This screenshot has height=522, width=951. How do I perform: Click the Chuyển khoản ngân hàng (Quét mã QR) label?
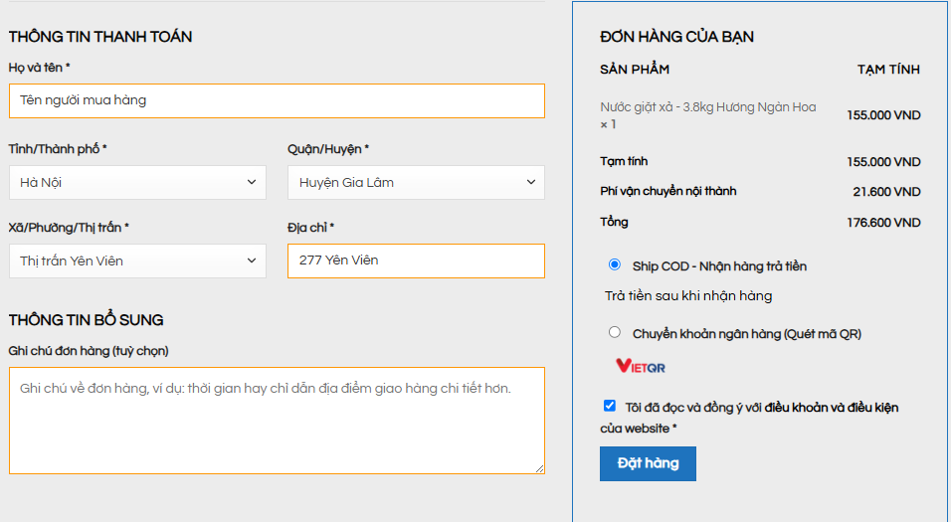(747, 334)
